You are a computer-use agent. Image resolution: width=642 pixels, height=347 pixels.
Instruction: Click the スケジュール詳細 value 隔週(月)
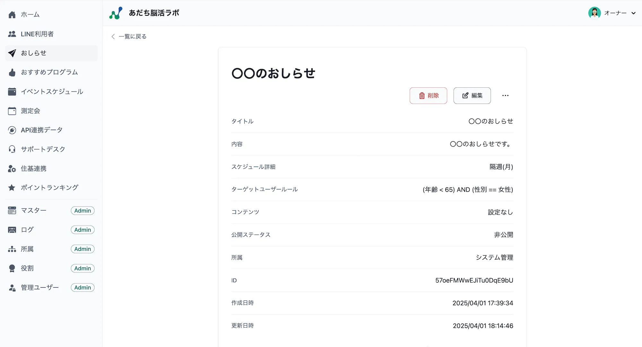pos(501,167)
